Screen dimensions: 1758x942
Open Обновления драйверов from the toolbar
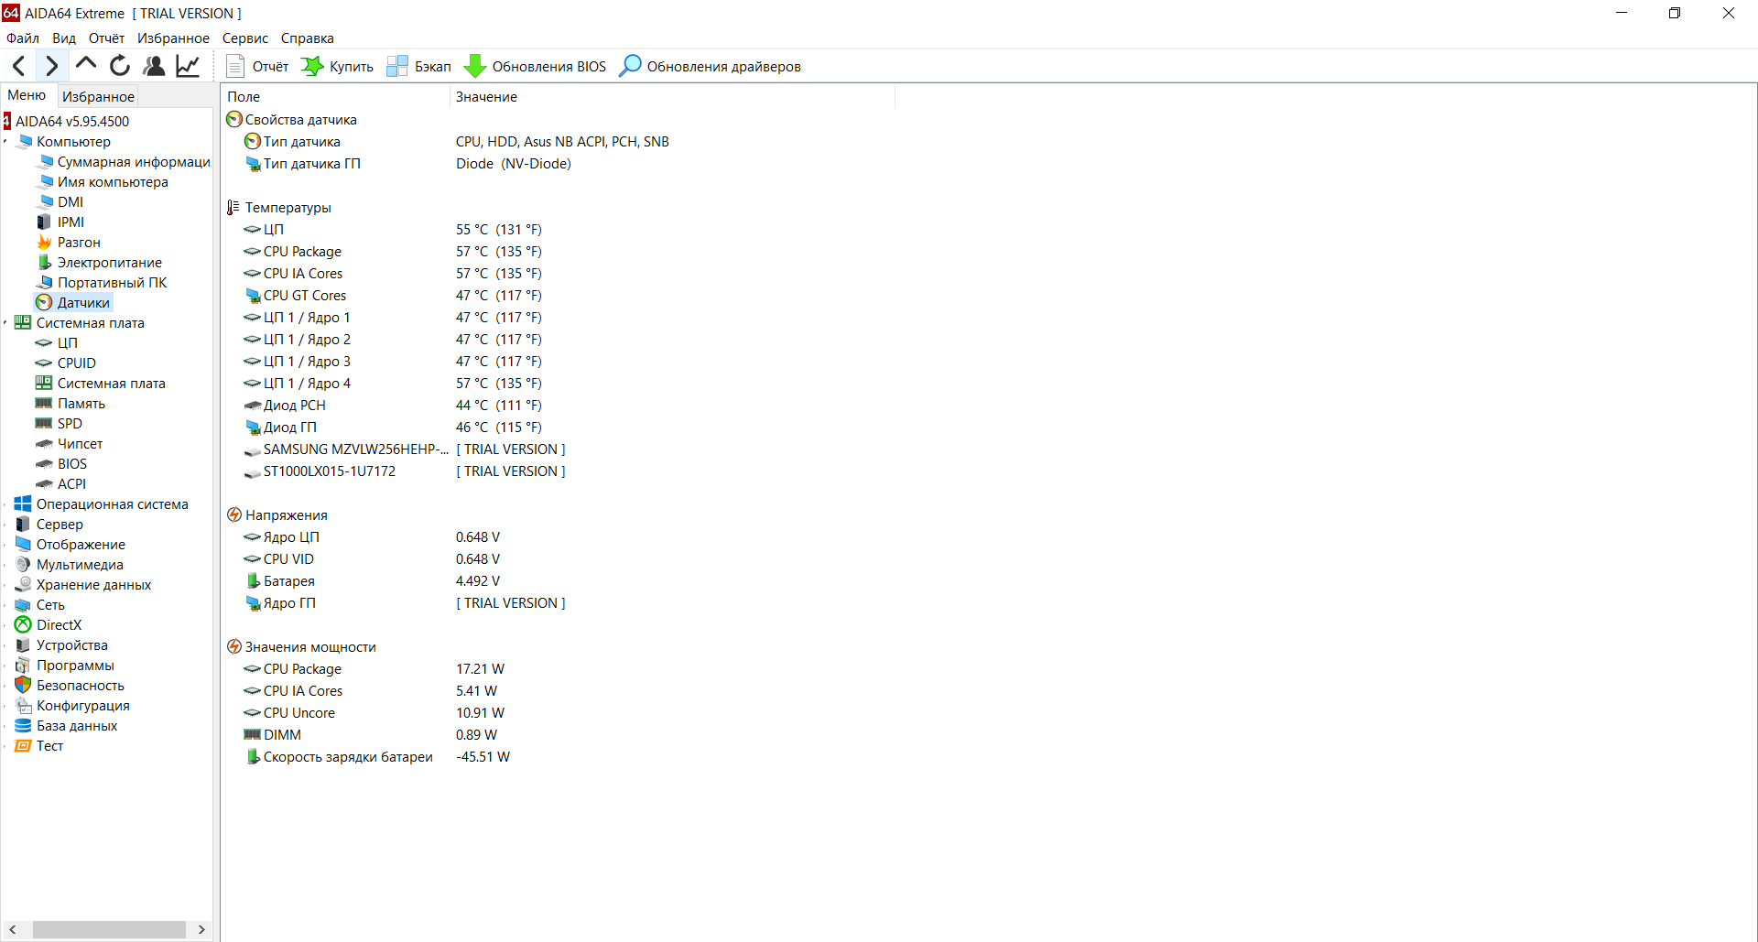pos(711,67)
